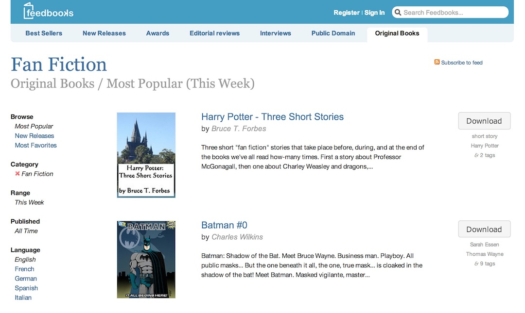
Task: Open Batman #0 cover thumbnail
Action: click(146, 260)
